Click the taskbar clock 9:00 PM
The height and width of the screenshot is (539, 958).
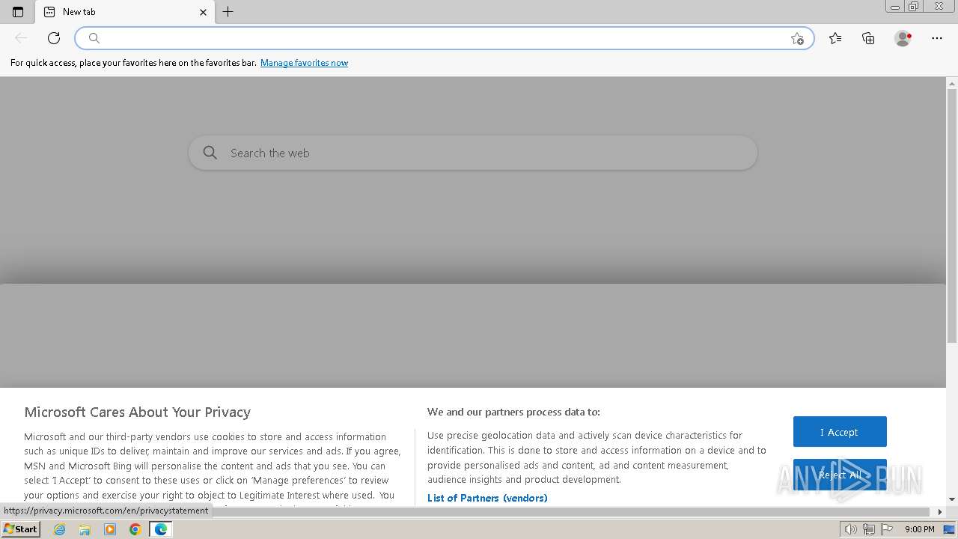919,529
